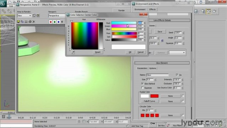Click white result color preview swatch
227x128 pixels.
pyautogui.click(x=128, y=47)
